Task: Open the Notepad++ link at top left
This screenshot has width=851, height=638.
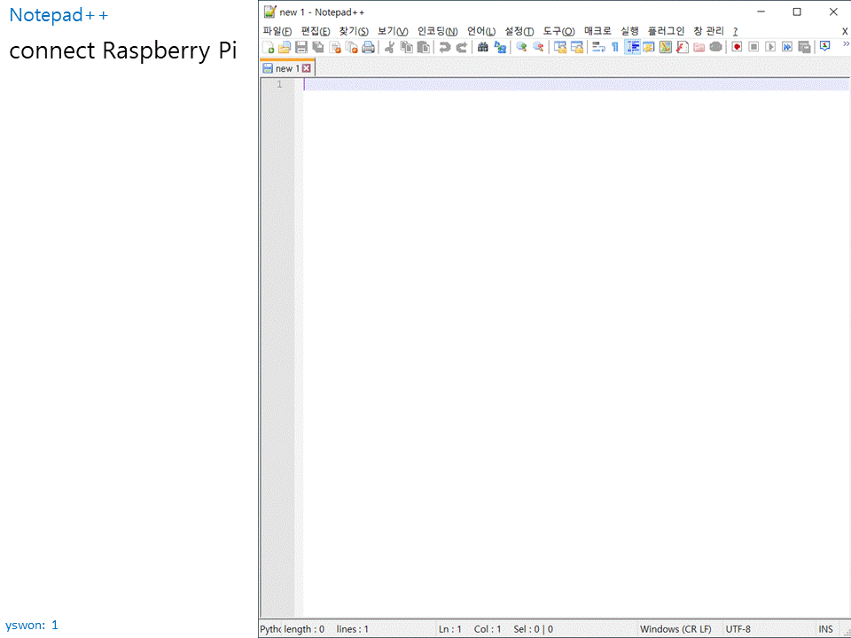Action: pos(59,15)
